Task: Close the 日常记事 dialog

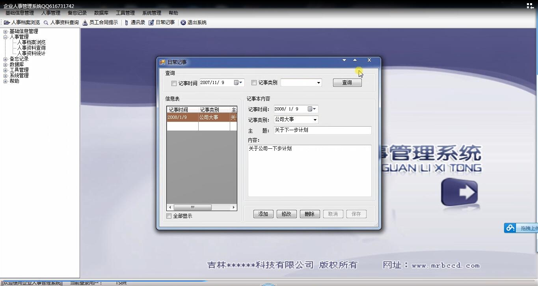Action: (369, 60)
